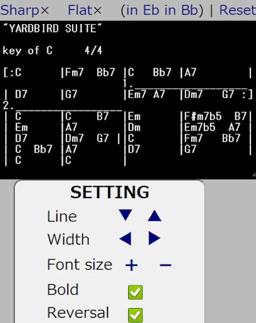256x323 pixels.
Task: Increase width with right arrow
Action: click(x=154, y=238)
